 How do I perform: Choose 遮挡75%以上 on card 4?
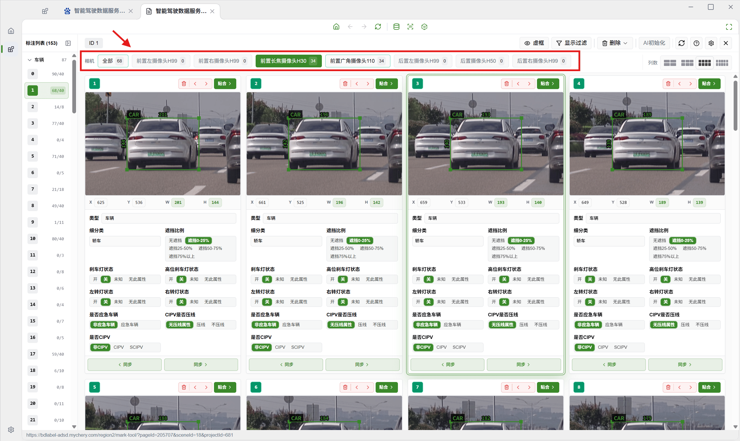pos(666,256)
